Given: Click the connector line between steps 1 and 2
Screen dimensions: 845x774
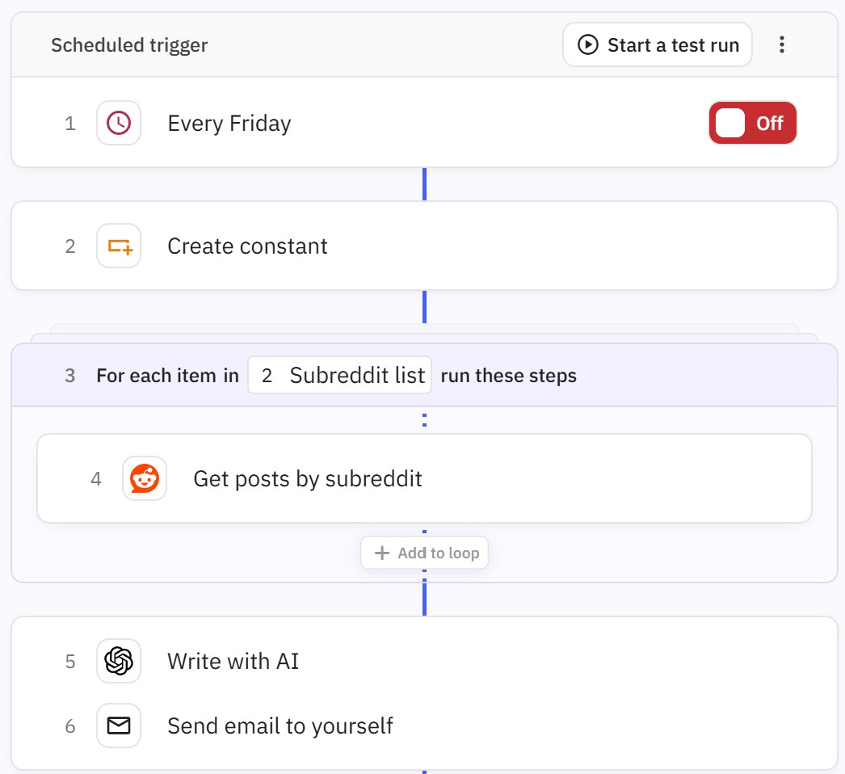Looking at the screenshot, I should (x=424, y=184).
